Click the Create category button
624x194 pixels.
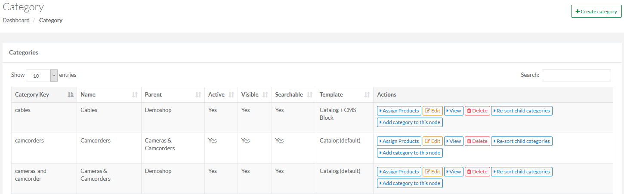pyautogui.click(x=596, y=12)
